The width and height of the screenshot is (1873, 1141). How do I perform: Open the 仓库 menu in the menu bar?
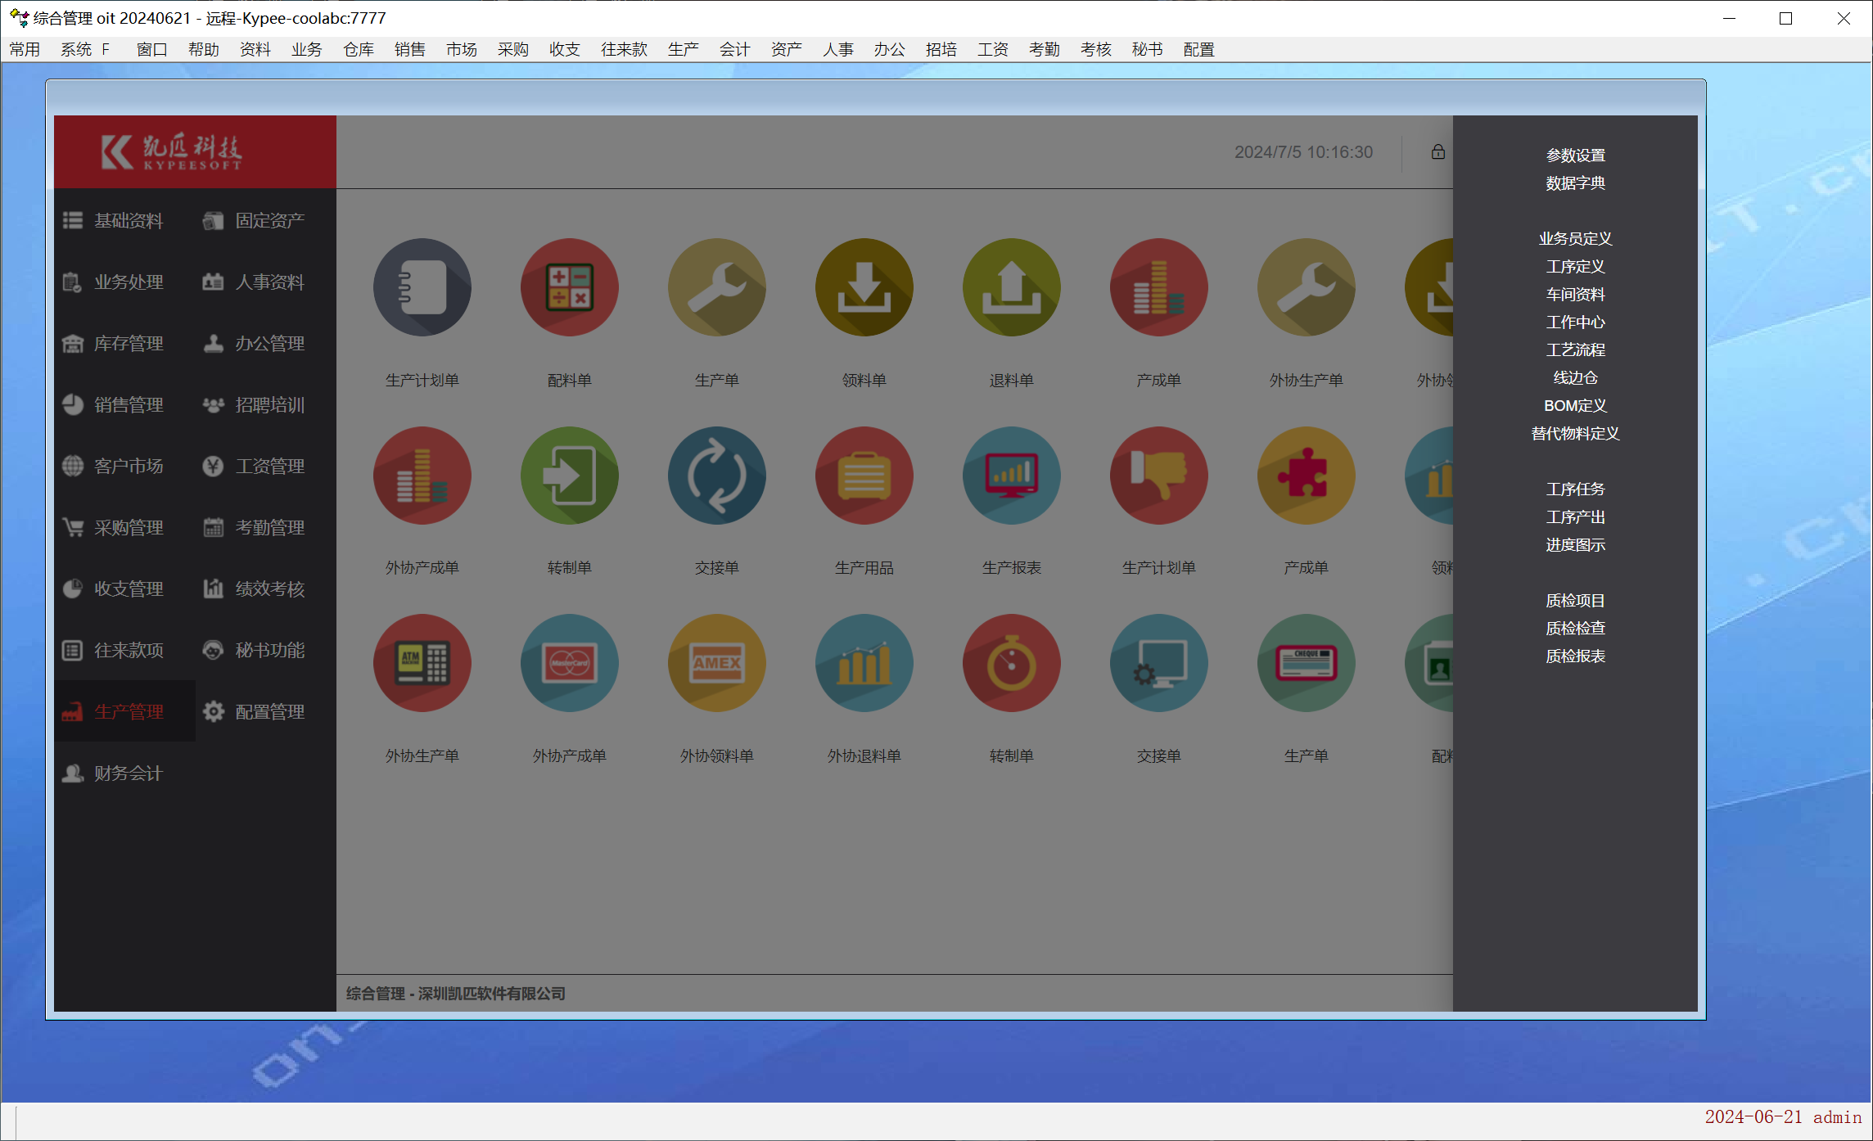358,50
